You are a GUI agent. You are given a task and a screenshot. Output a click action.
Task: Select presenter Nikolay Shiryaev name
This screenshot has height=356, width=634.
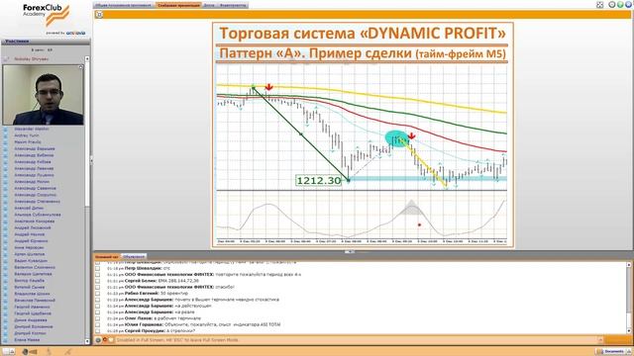click(31, 59)
